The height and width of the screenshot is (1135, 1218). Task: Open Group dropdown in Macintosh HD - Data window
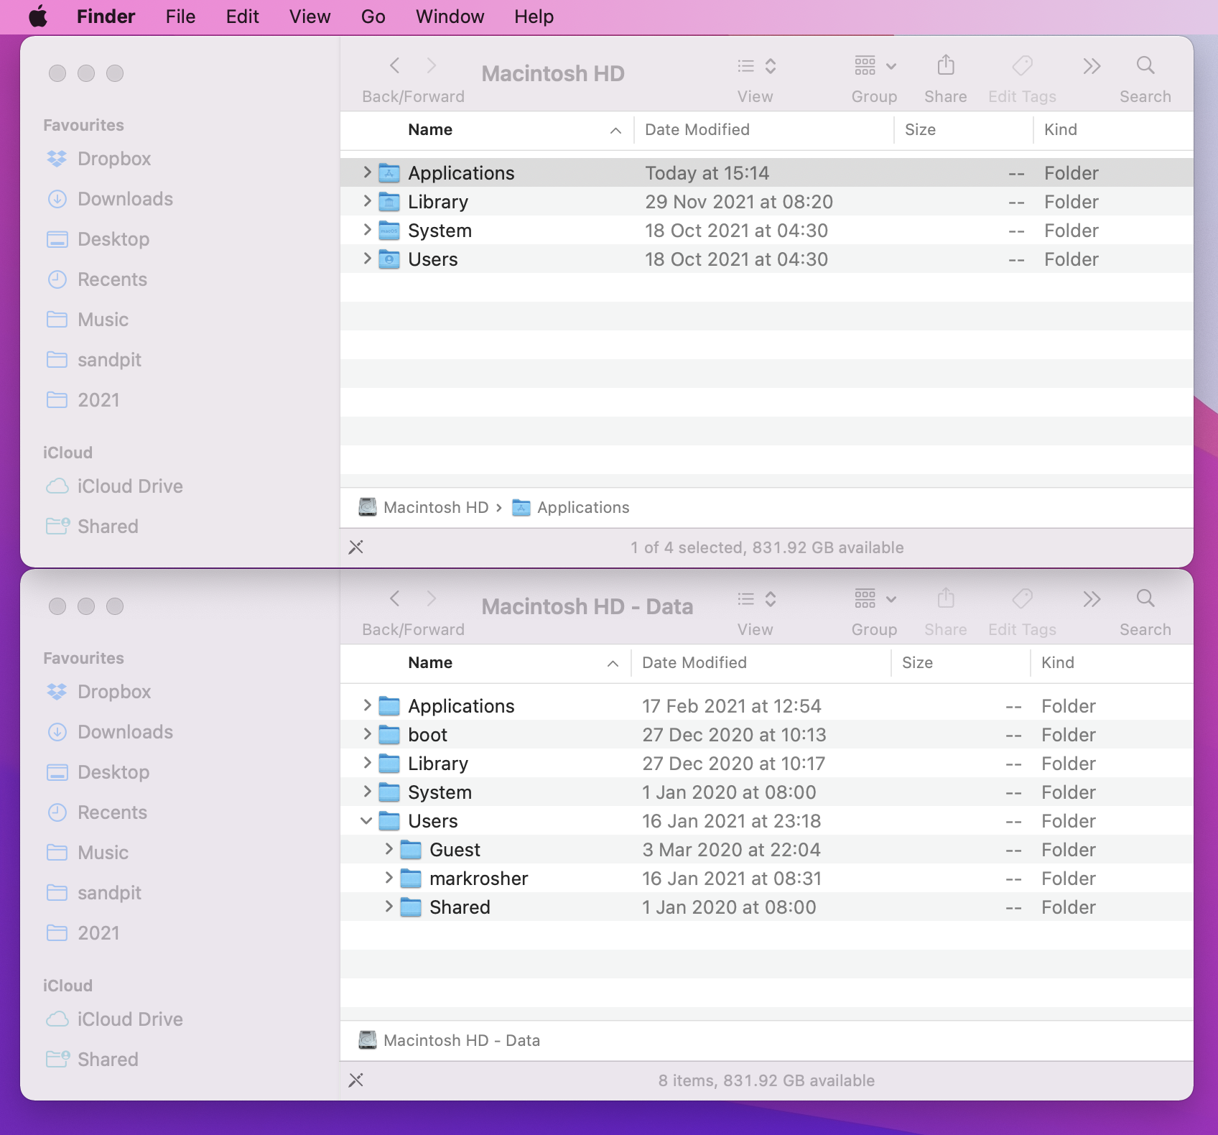coord(875,599)
